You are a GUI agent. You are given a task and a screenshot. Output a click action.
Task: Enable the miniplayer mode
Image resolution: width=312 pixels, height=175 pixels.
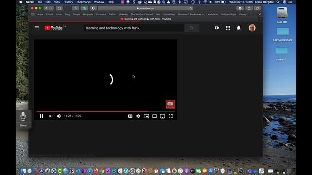tap(146, 116)
